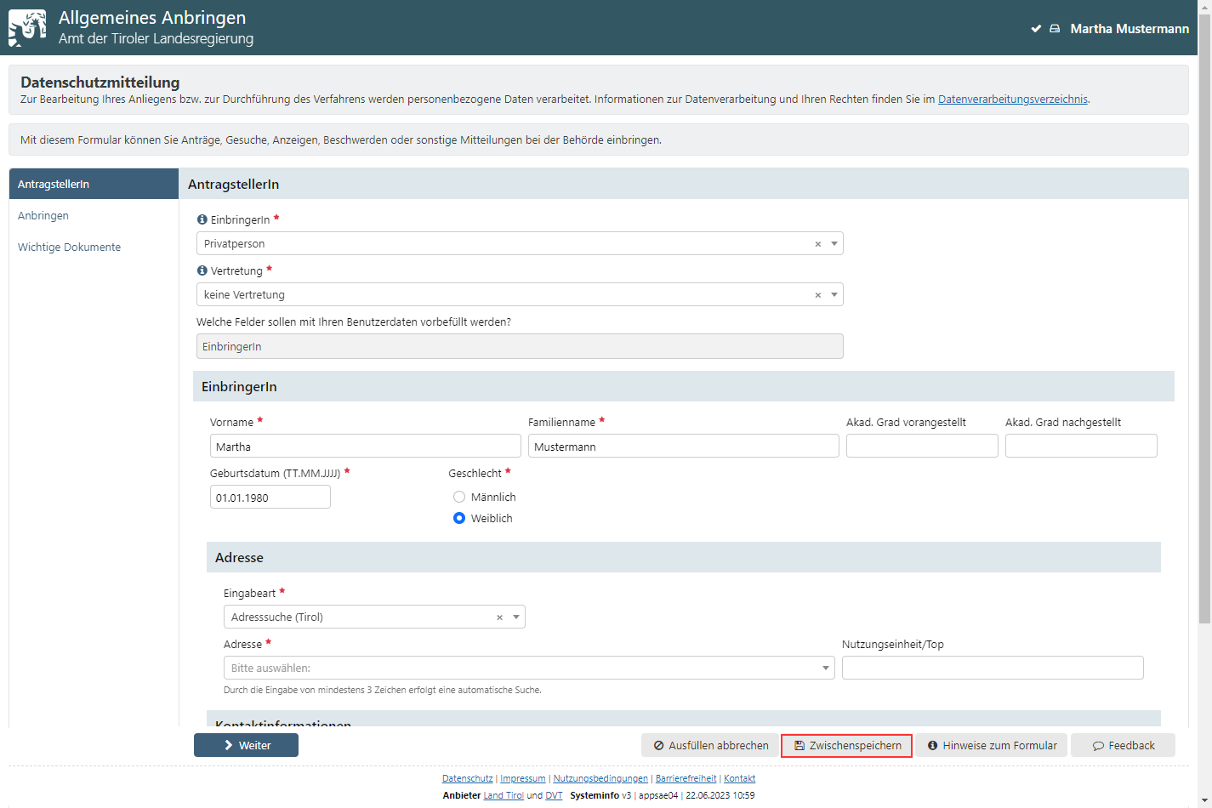Screen dimensions: 1212x808
Task: Clear the Adresssuche (Tirol) selection with x
Action: 500,617
